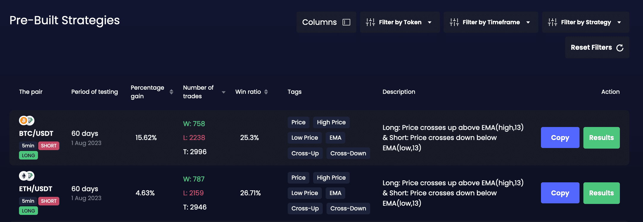Click the Reset Filters refresh icon
The width and height of the screenshot is (643, 222).
pyautogui.click(x=620, y=48)
